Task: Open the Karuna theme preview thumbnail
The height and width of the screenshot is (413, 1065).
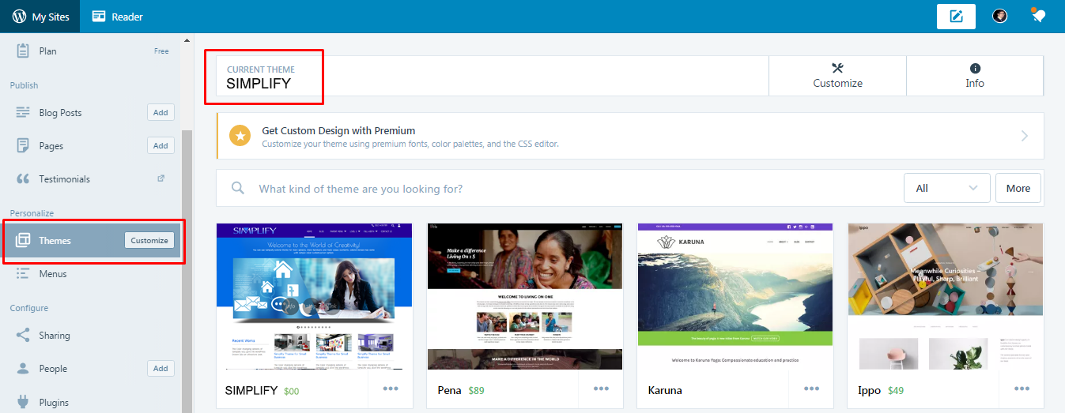Action: pos(735,297)
